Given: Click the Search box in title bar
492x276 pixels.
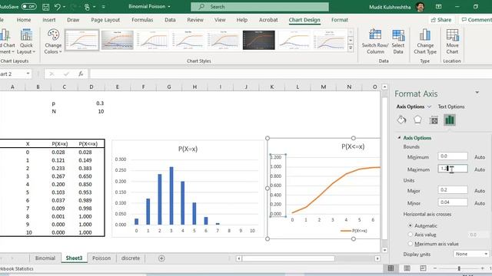Looking at the screenshot, I should pyautogui.click(x=260, y=7).
